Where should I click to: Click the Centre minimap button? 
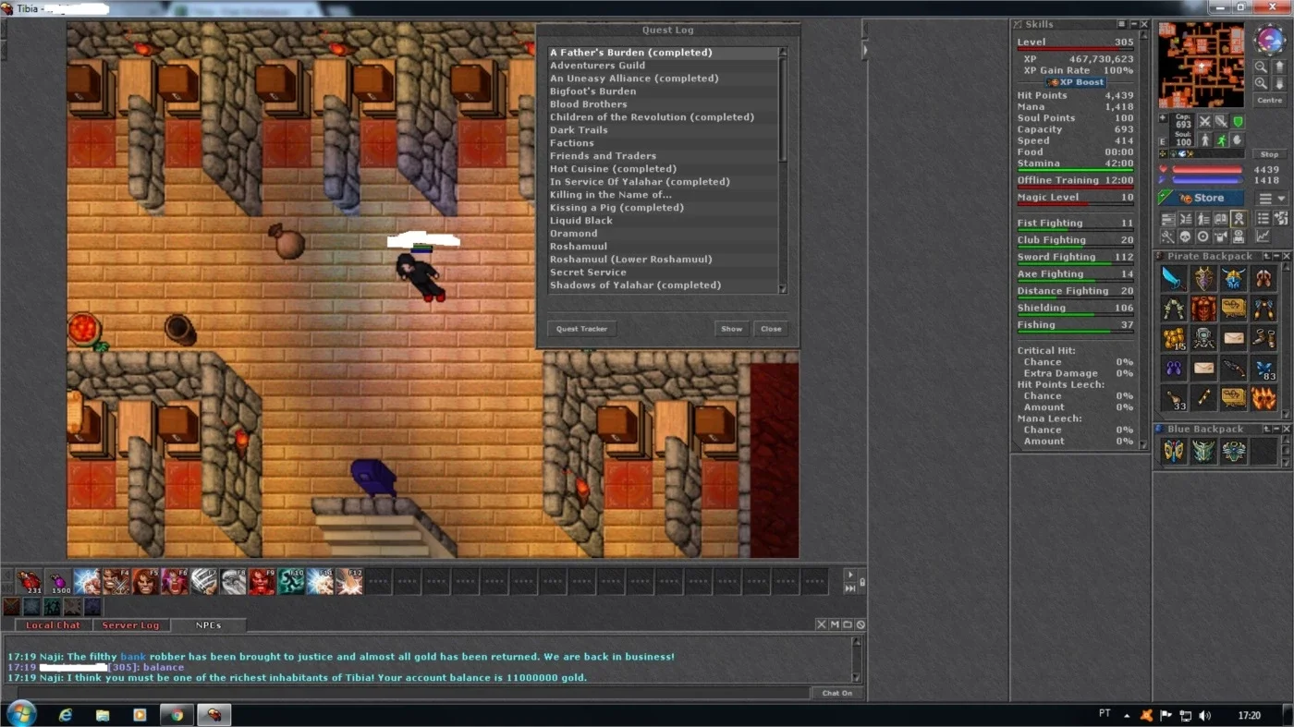(1270, 100)
